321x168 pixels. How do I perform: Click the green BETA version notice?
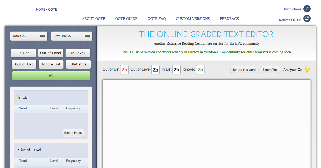click(x=206, y=52)
